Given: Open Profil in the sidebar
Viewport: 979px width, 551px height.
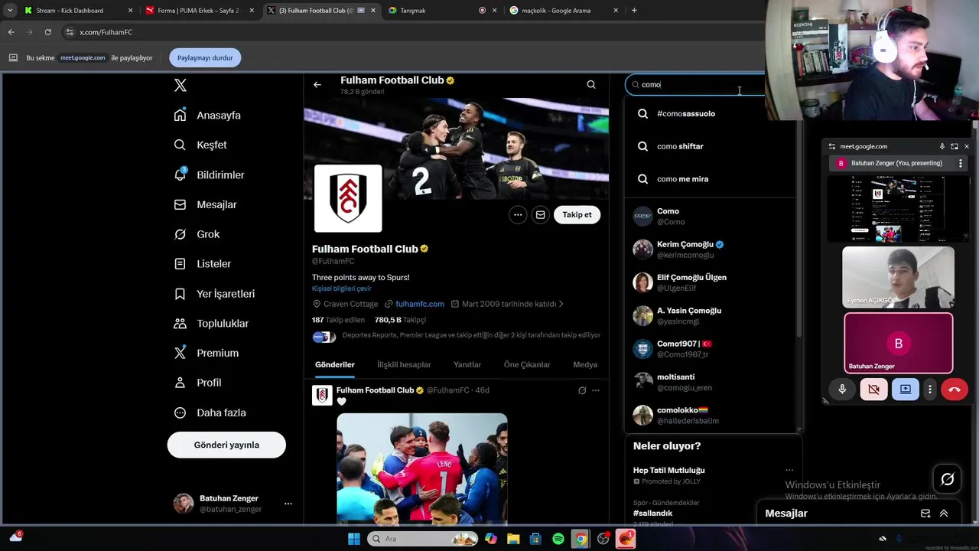Looking at the screenshot, I should point(197,383).
